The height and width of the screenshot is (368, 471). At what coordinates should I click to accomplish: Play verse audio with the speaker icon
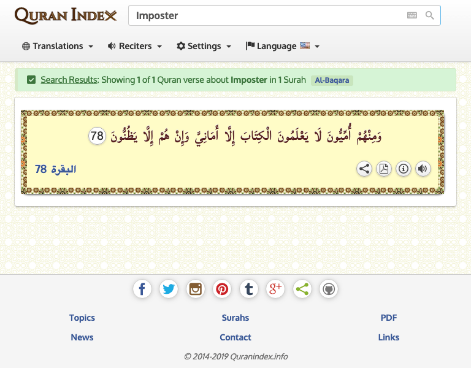pyautogui.click(x=423, y=169)
